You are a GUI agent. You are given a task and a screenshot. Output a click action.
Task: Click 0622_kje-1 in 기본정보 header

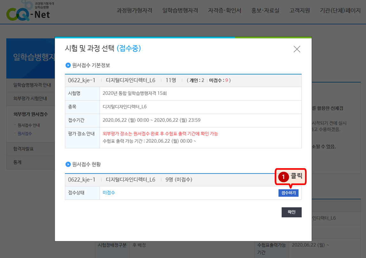click(x=81, y=80)
